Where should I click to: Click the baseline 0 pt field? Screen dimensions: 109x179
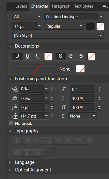[x=31, y=107]
